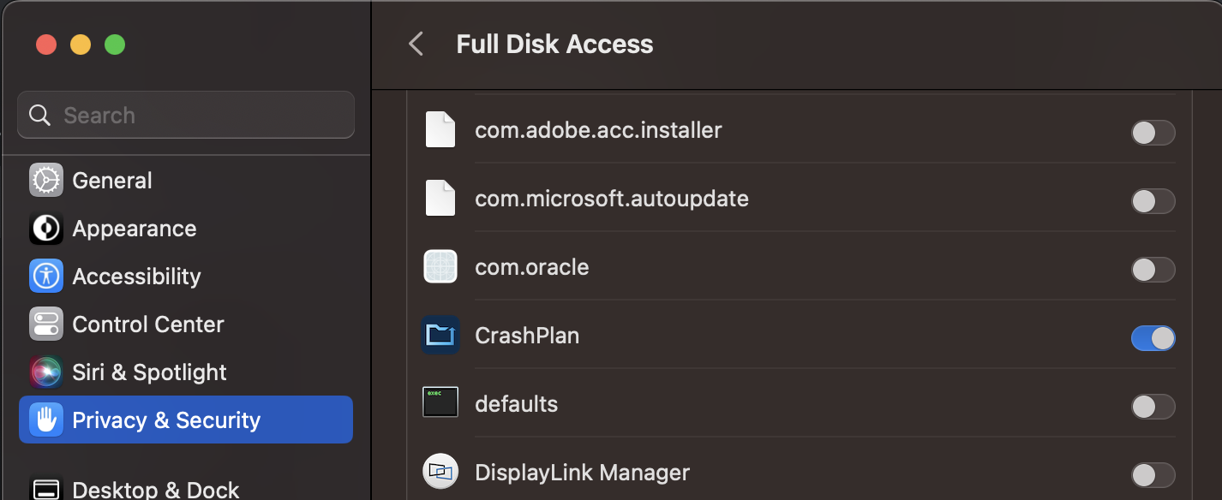Click the General settings gear icon
Image resolution: width=1222 pixels, height=500 pixels.
coord(46,180)
